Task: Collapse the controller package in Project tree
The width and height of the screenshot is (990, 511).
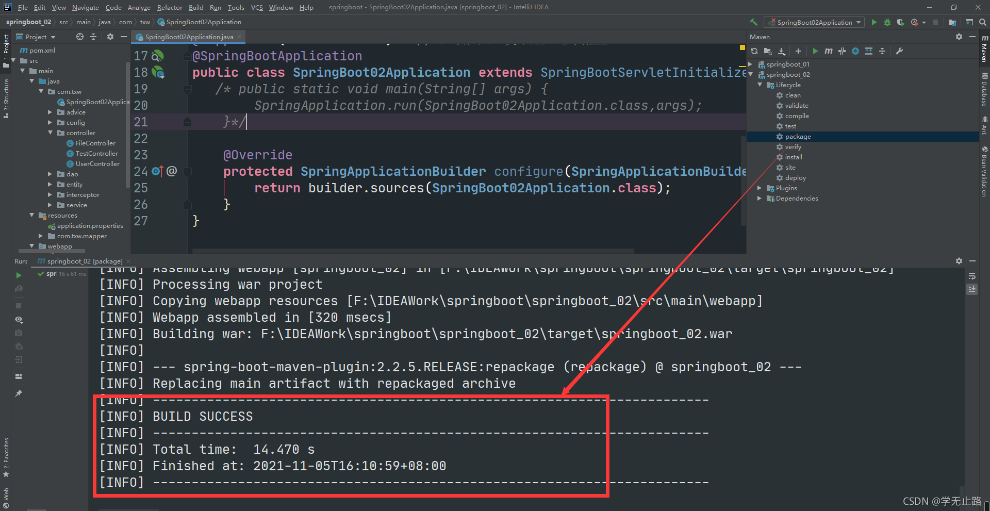Action: point(51,133)
